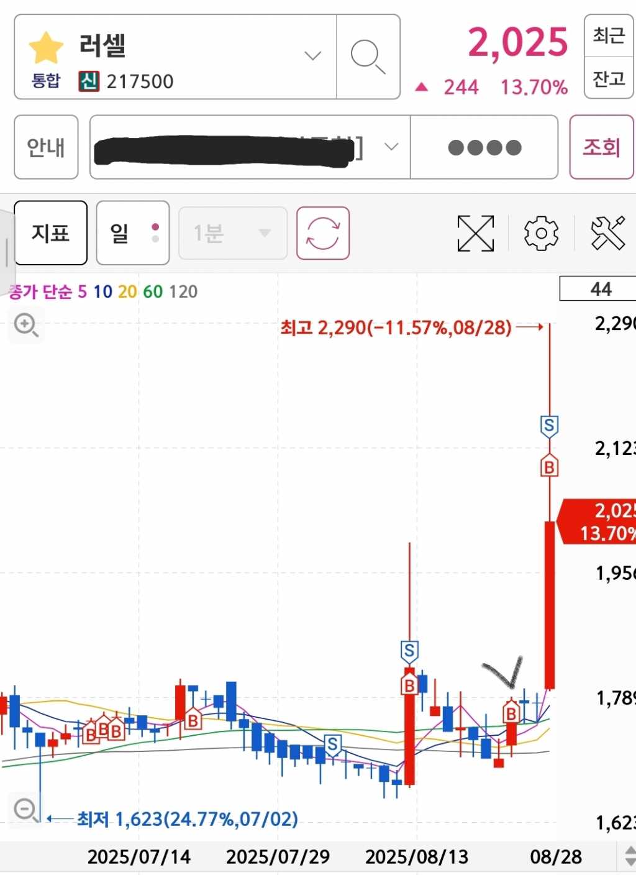Switch the chart period via 일 button

pos(133,233)
